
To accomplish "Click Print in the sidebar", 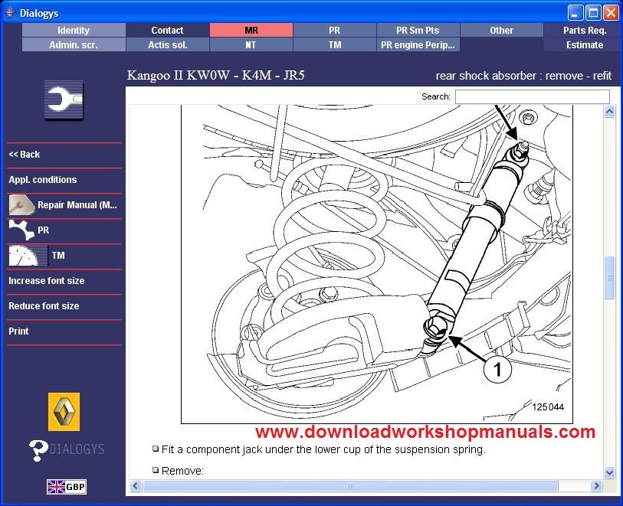I will tap(18, 331).
